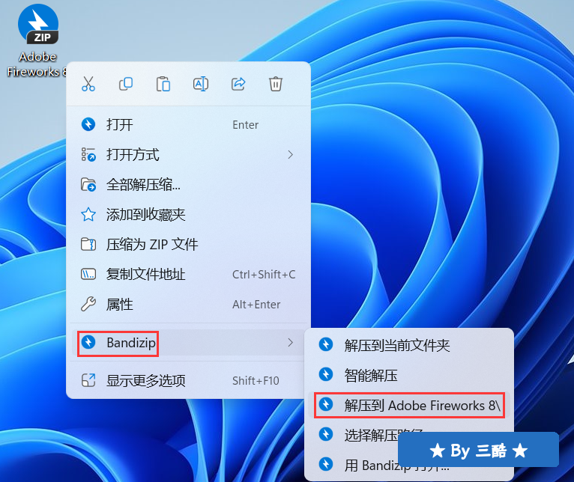Click the Share icon
Image resolution: width=574 pixels, height=482 pixels.
point(238,84)
